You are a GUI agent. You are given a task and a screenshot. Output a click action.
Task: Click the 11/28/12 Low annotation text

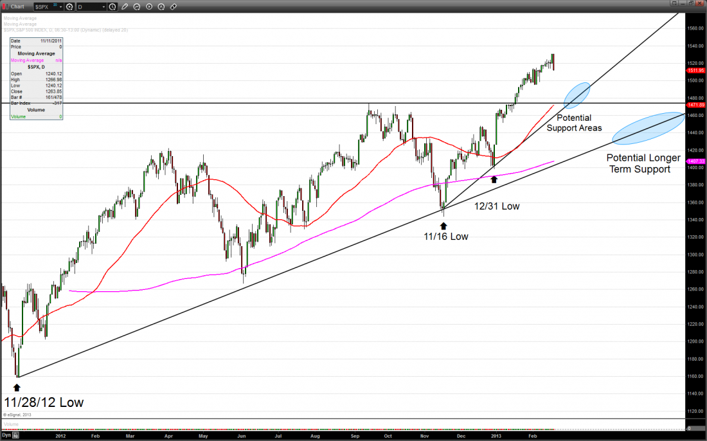click(44, 402)
